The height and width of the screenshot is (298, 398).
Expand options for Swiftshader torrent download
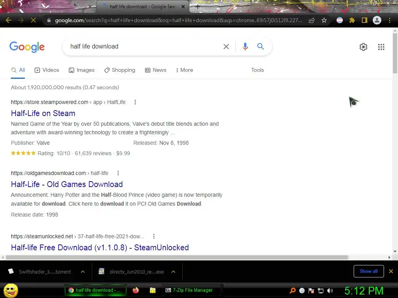(83, 272)
